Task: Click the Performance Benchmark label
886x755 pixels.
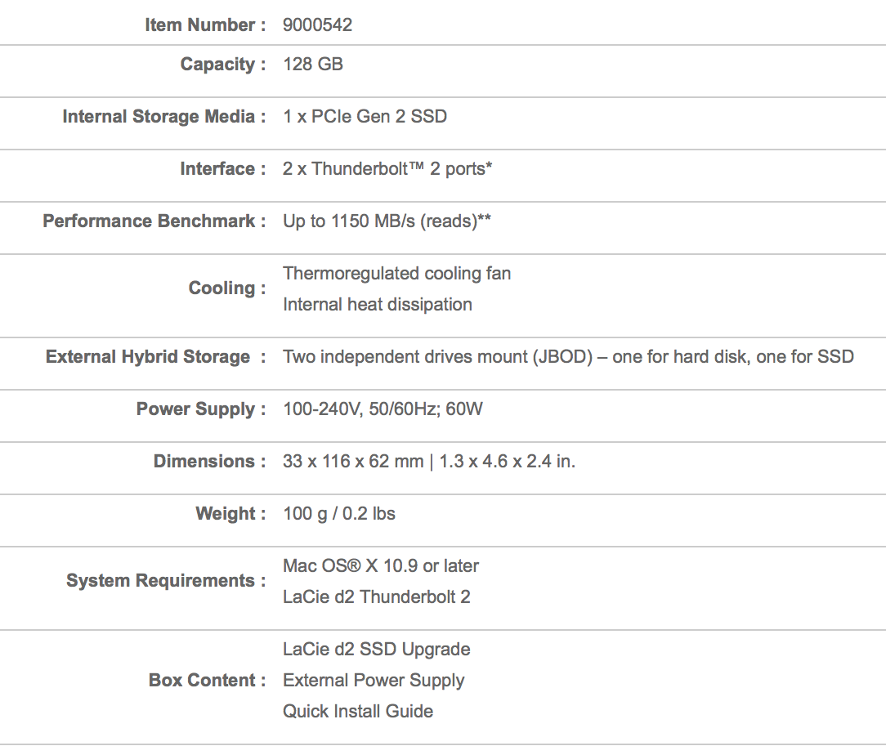Action: (x=154, y=221)
